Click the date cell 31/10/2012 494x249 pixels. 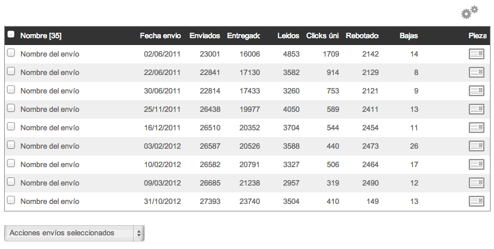(x=162, y=201)
